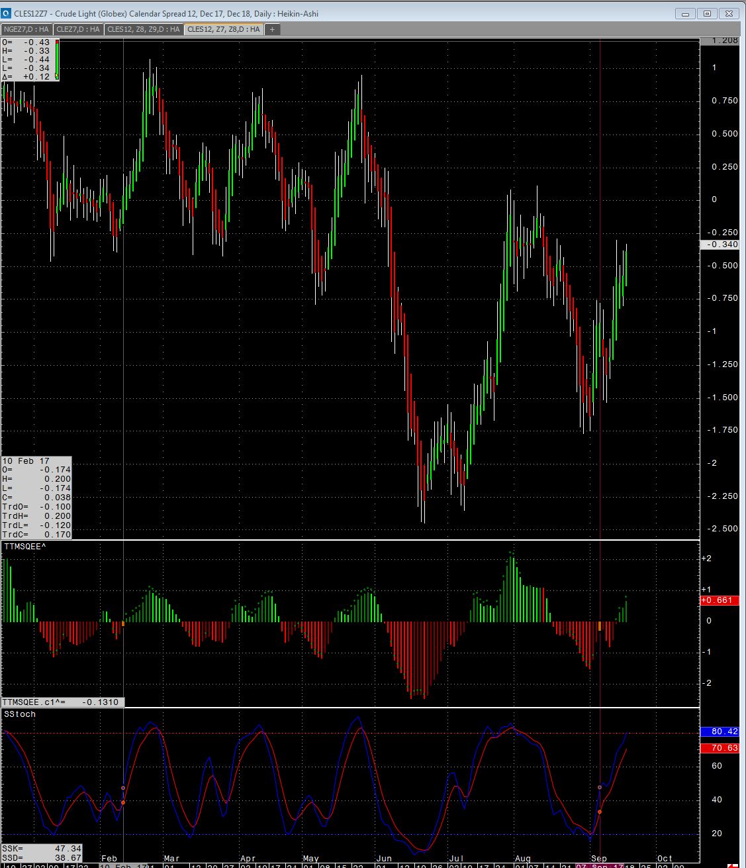This screenshot has width=746, height=868.
Task: Click the Jun month label on time axis
Action: point(383,859)
